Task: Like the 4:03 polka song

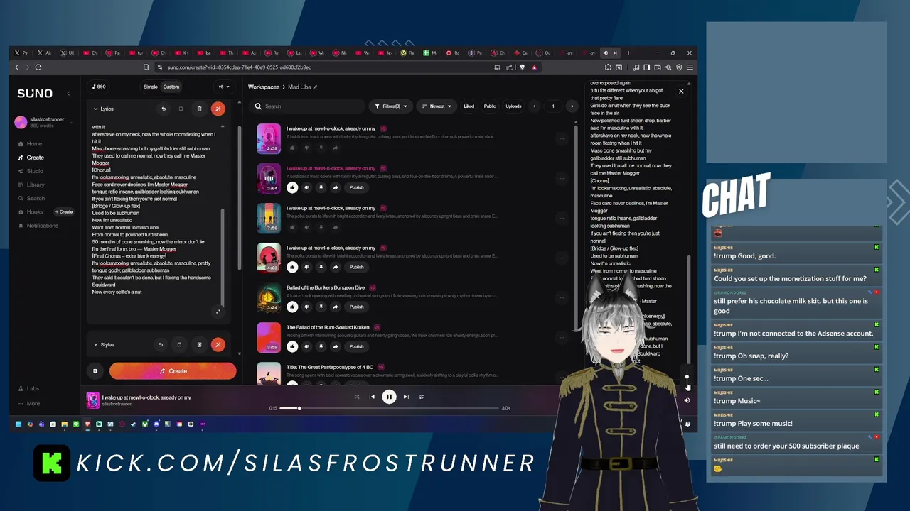Action: pos(292,267)
